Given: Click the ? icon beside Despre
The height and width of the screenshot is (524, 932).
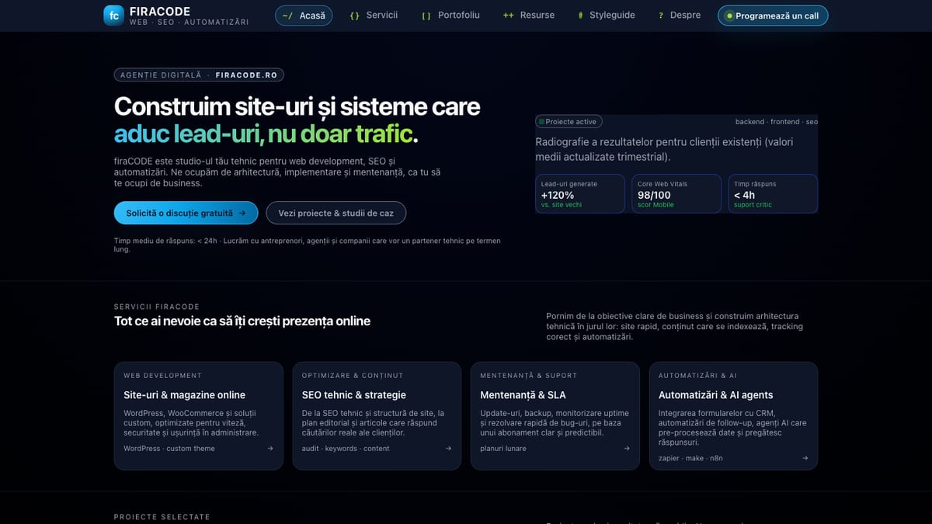Looking at the screenshot, I should point(661,16).
